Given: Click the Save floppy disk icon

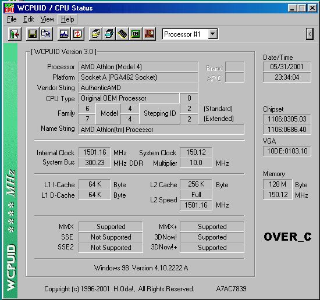Looking at the screenshot, I should (x=33, y=34).
